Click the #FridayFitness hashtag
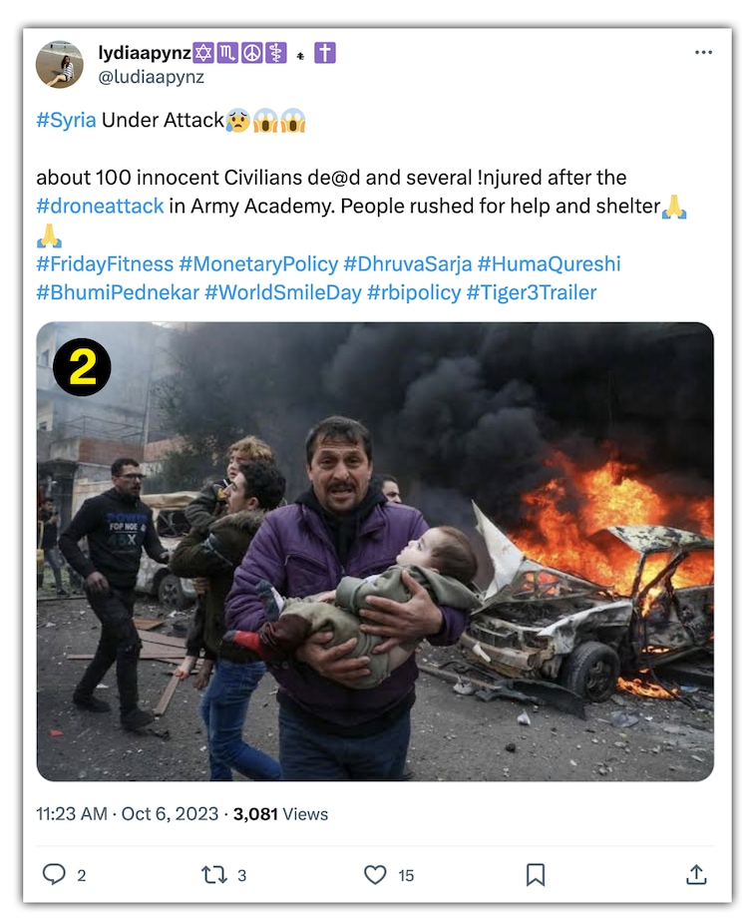 click(104, 263)
